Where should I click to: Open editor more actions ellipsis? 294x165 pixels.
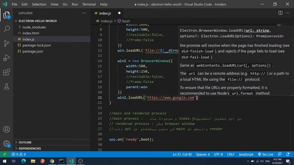[288, 13]
